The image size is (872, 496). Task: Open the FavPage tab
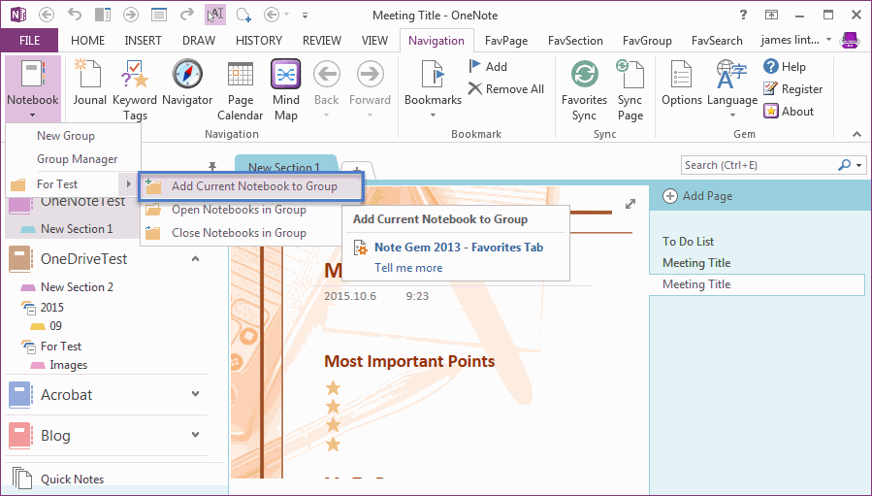point(506,41)
